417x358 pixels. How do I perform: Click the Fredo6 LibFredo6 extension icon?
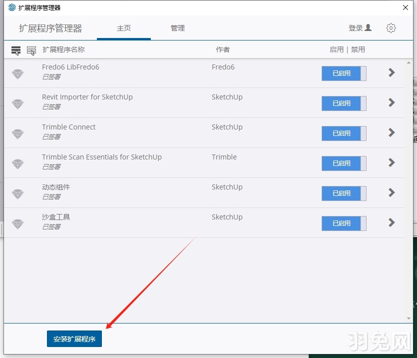click(x=18, y=73)
